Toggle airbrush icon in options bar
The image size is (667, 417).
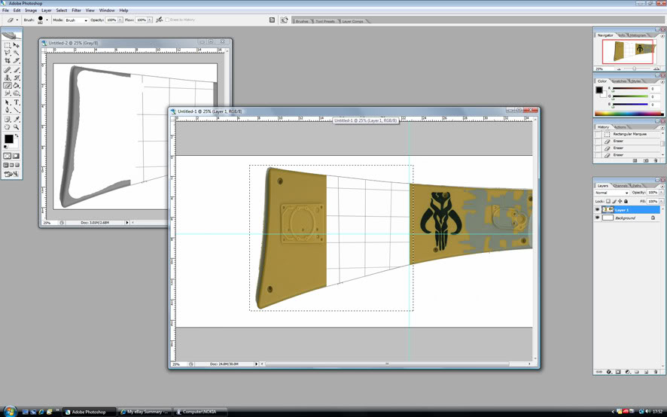coord(159,20)
